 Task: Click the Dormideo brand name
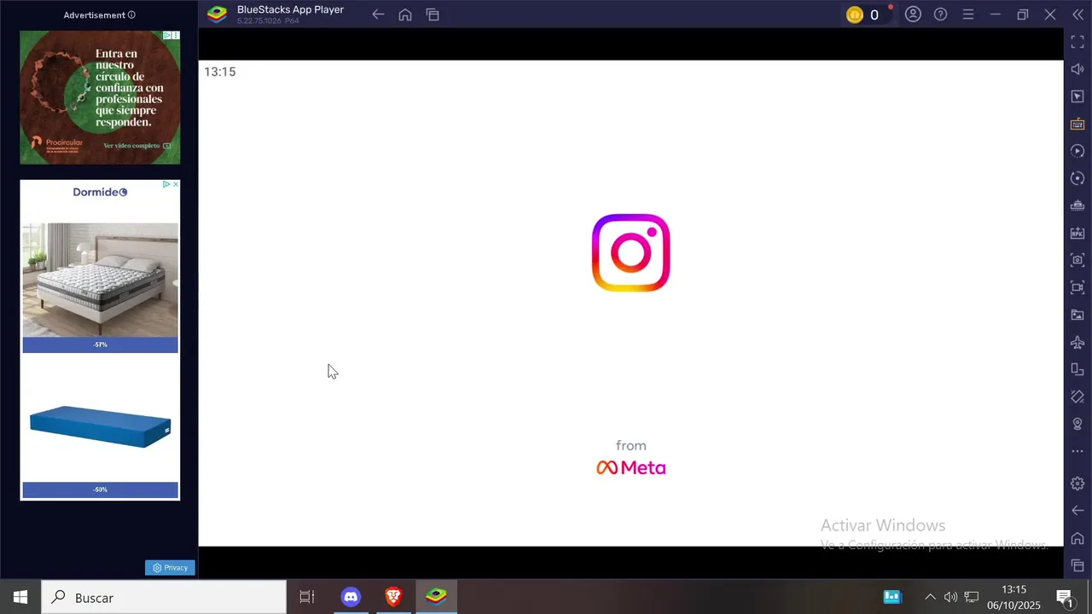(x=100, y=192)
